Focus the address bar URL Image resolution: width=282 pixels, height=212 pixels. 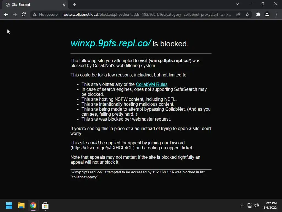tap(147, 14)
